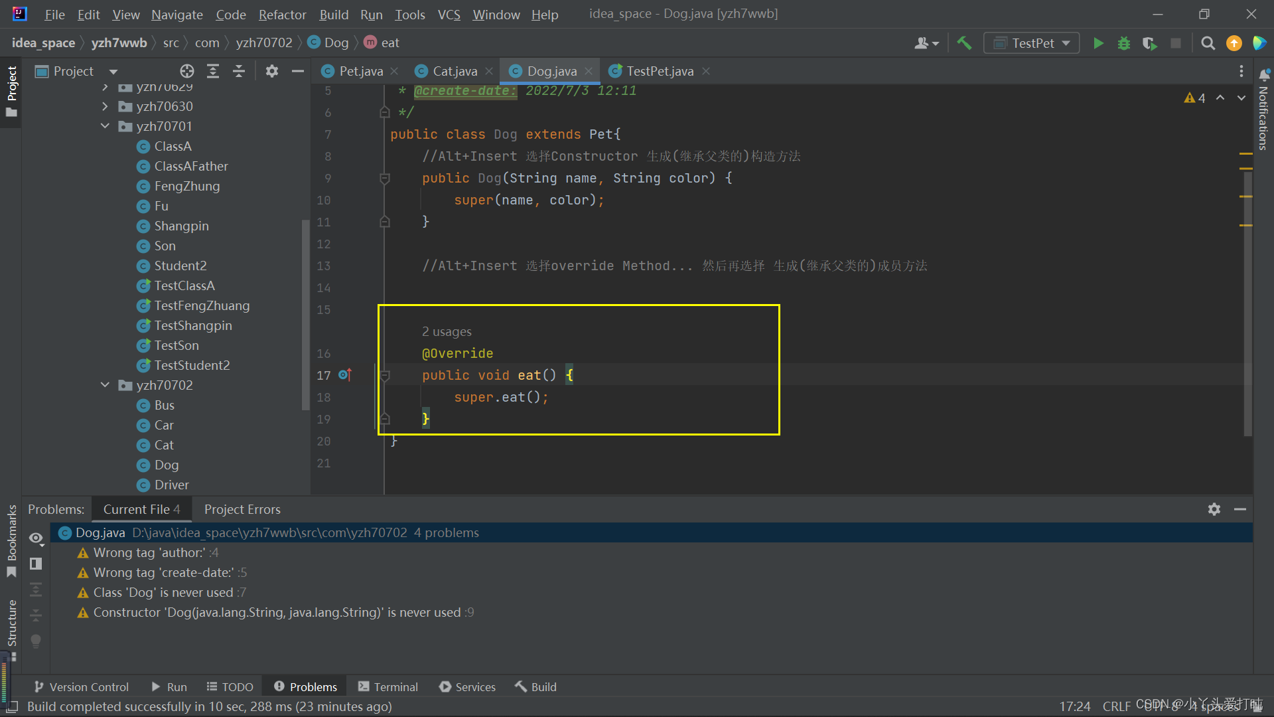Click the Coverage run icon
This screenshot has width=1274, height=717.
pyautogui.click(x=1148, y=42)
